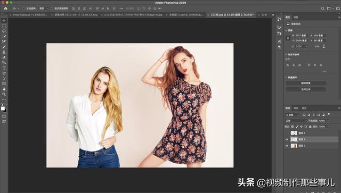Image resolution: width=341 pixels, height=193 pixels.
Task: Toggle the Auto-Select checkbox
Action: point(23,9)
